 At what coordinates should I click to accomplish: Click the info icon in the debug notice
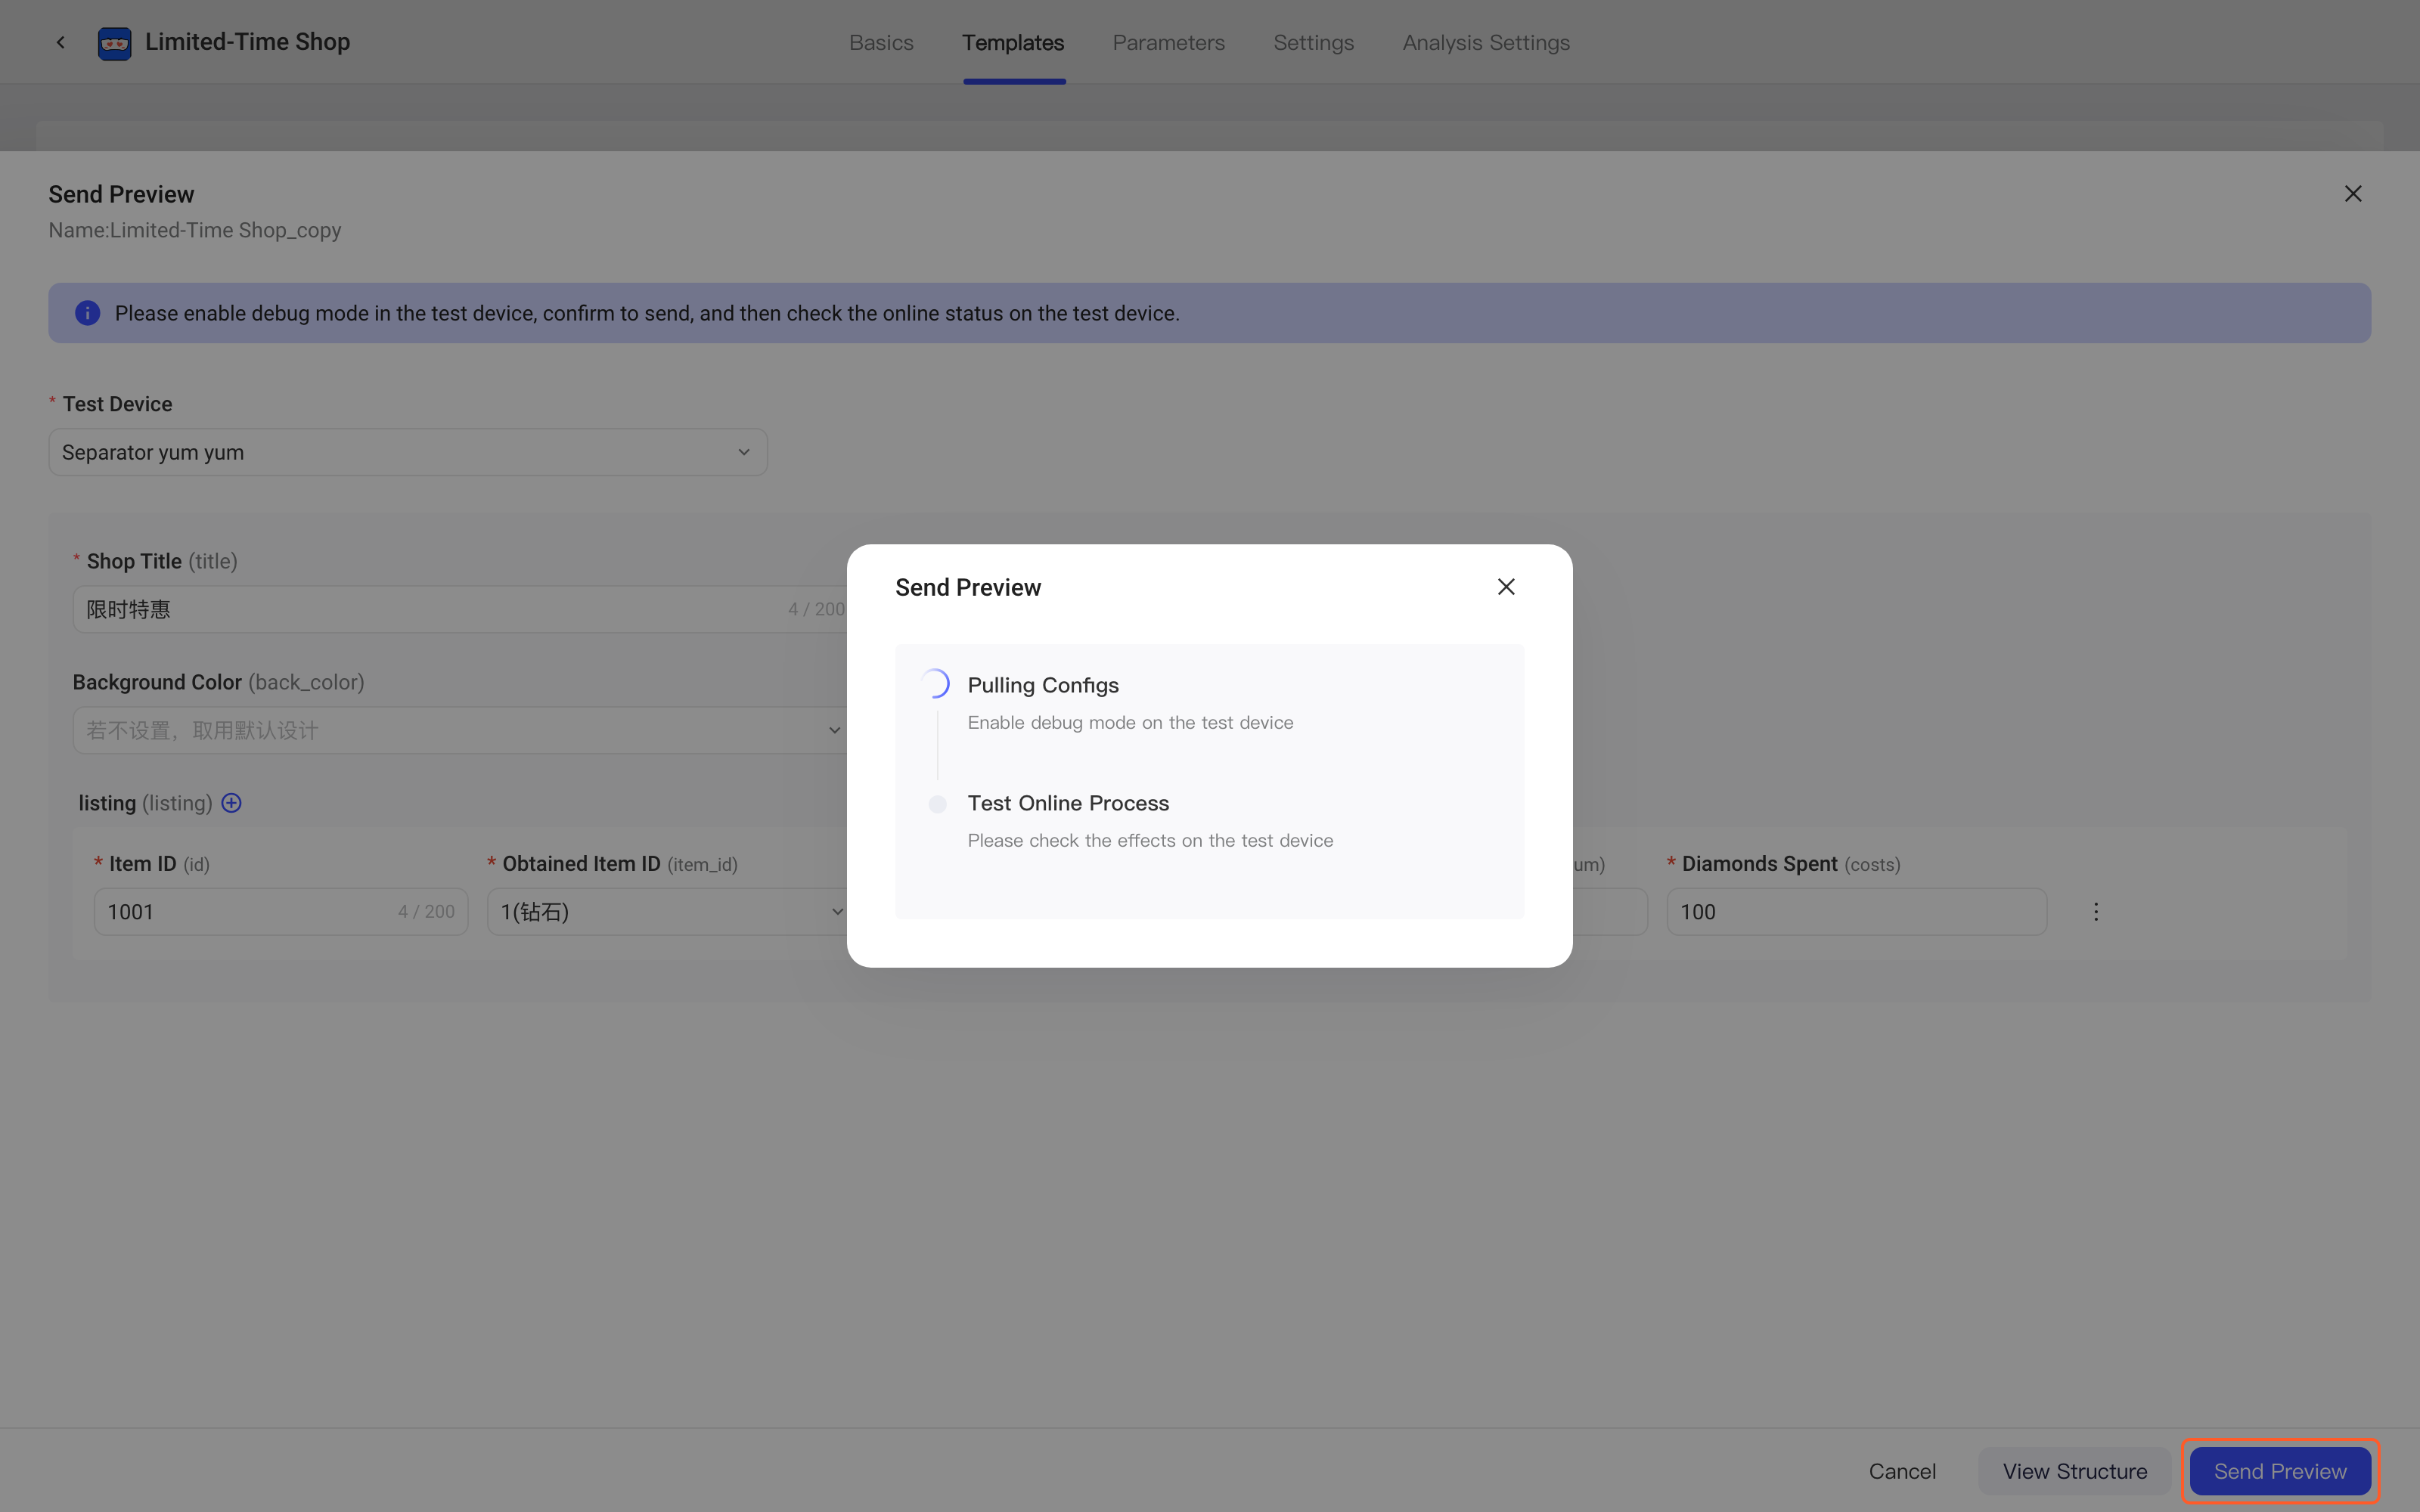(88, 313)
